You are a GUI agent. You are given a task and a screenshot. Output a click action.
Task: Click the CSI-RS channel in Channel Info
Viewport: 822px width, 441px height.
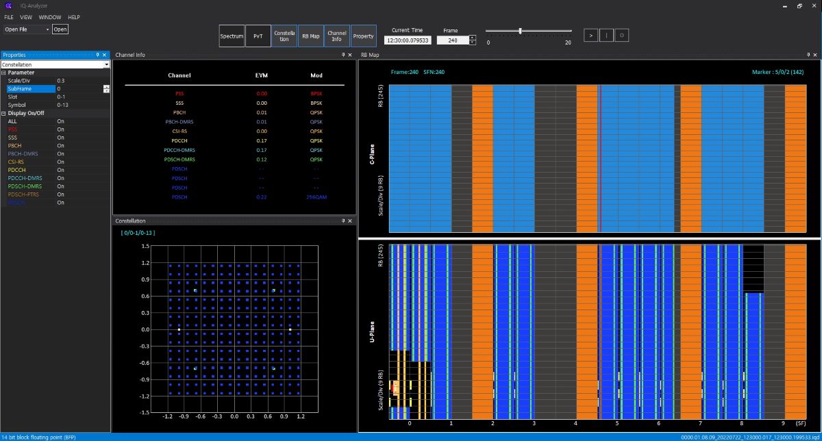(179, 131)
